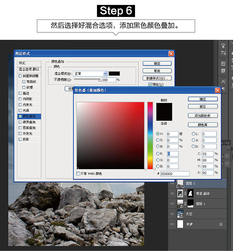The image size is (233, 251).
Task: Hide the 背景 副本 layer
Action: [x=172, y=193]
